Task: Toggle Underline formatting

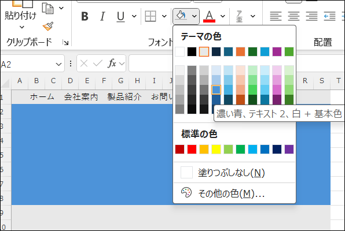Action: coord(120,16)
